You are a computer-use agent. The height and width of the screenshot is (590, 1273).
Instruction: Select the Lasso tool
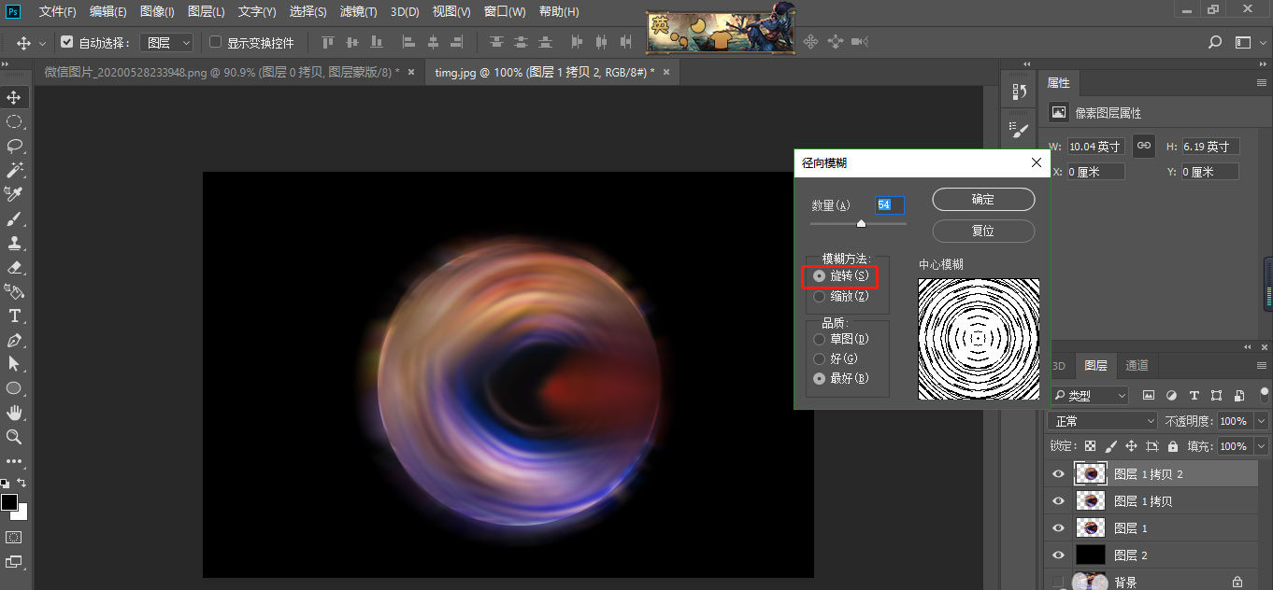click(x=15, y=146)
